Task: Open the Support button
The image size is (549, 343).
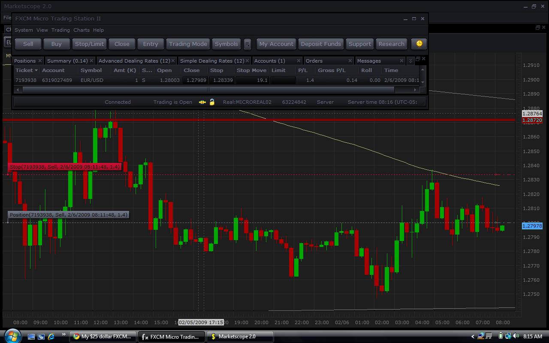Action: point(360,44)
